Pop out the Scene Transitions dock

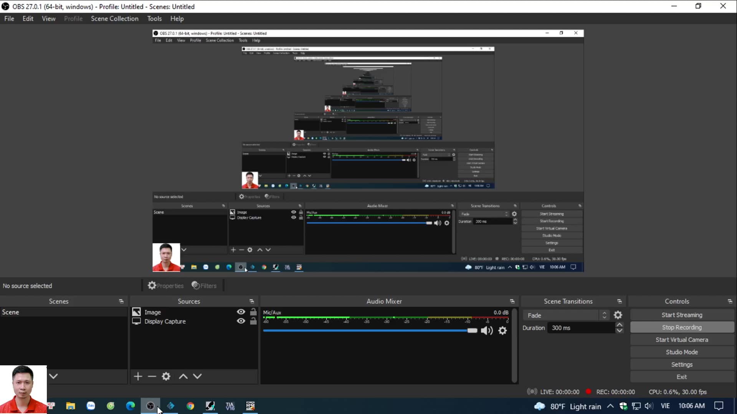tap(620, 301)
